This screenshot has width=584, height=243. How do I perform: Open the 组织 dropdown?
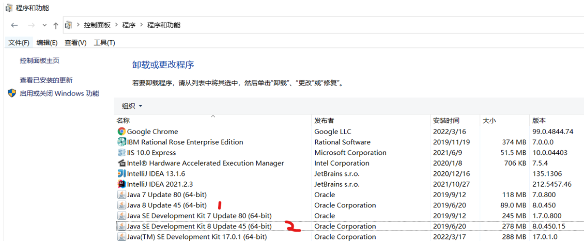[132, 106]
